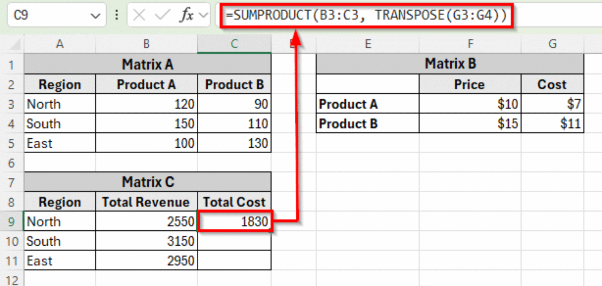Click the cell with value 110

pyautogui.click(x=234, y=123)
